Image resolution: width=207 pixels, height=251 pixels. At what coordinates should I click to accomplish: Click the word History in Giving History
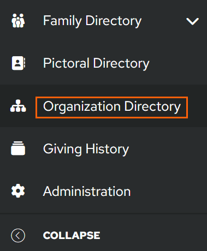[107, 150]
